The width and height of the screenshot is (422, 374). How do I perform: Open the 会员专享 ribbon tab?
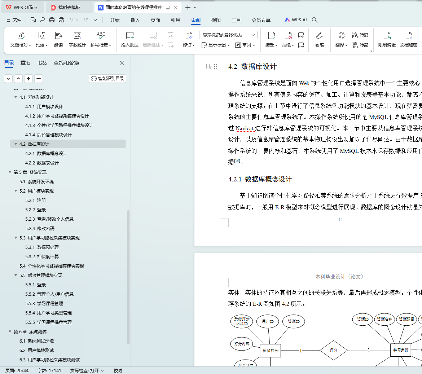[261, 20]
